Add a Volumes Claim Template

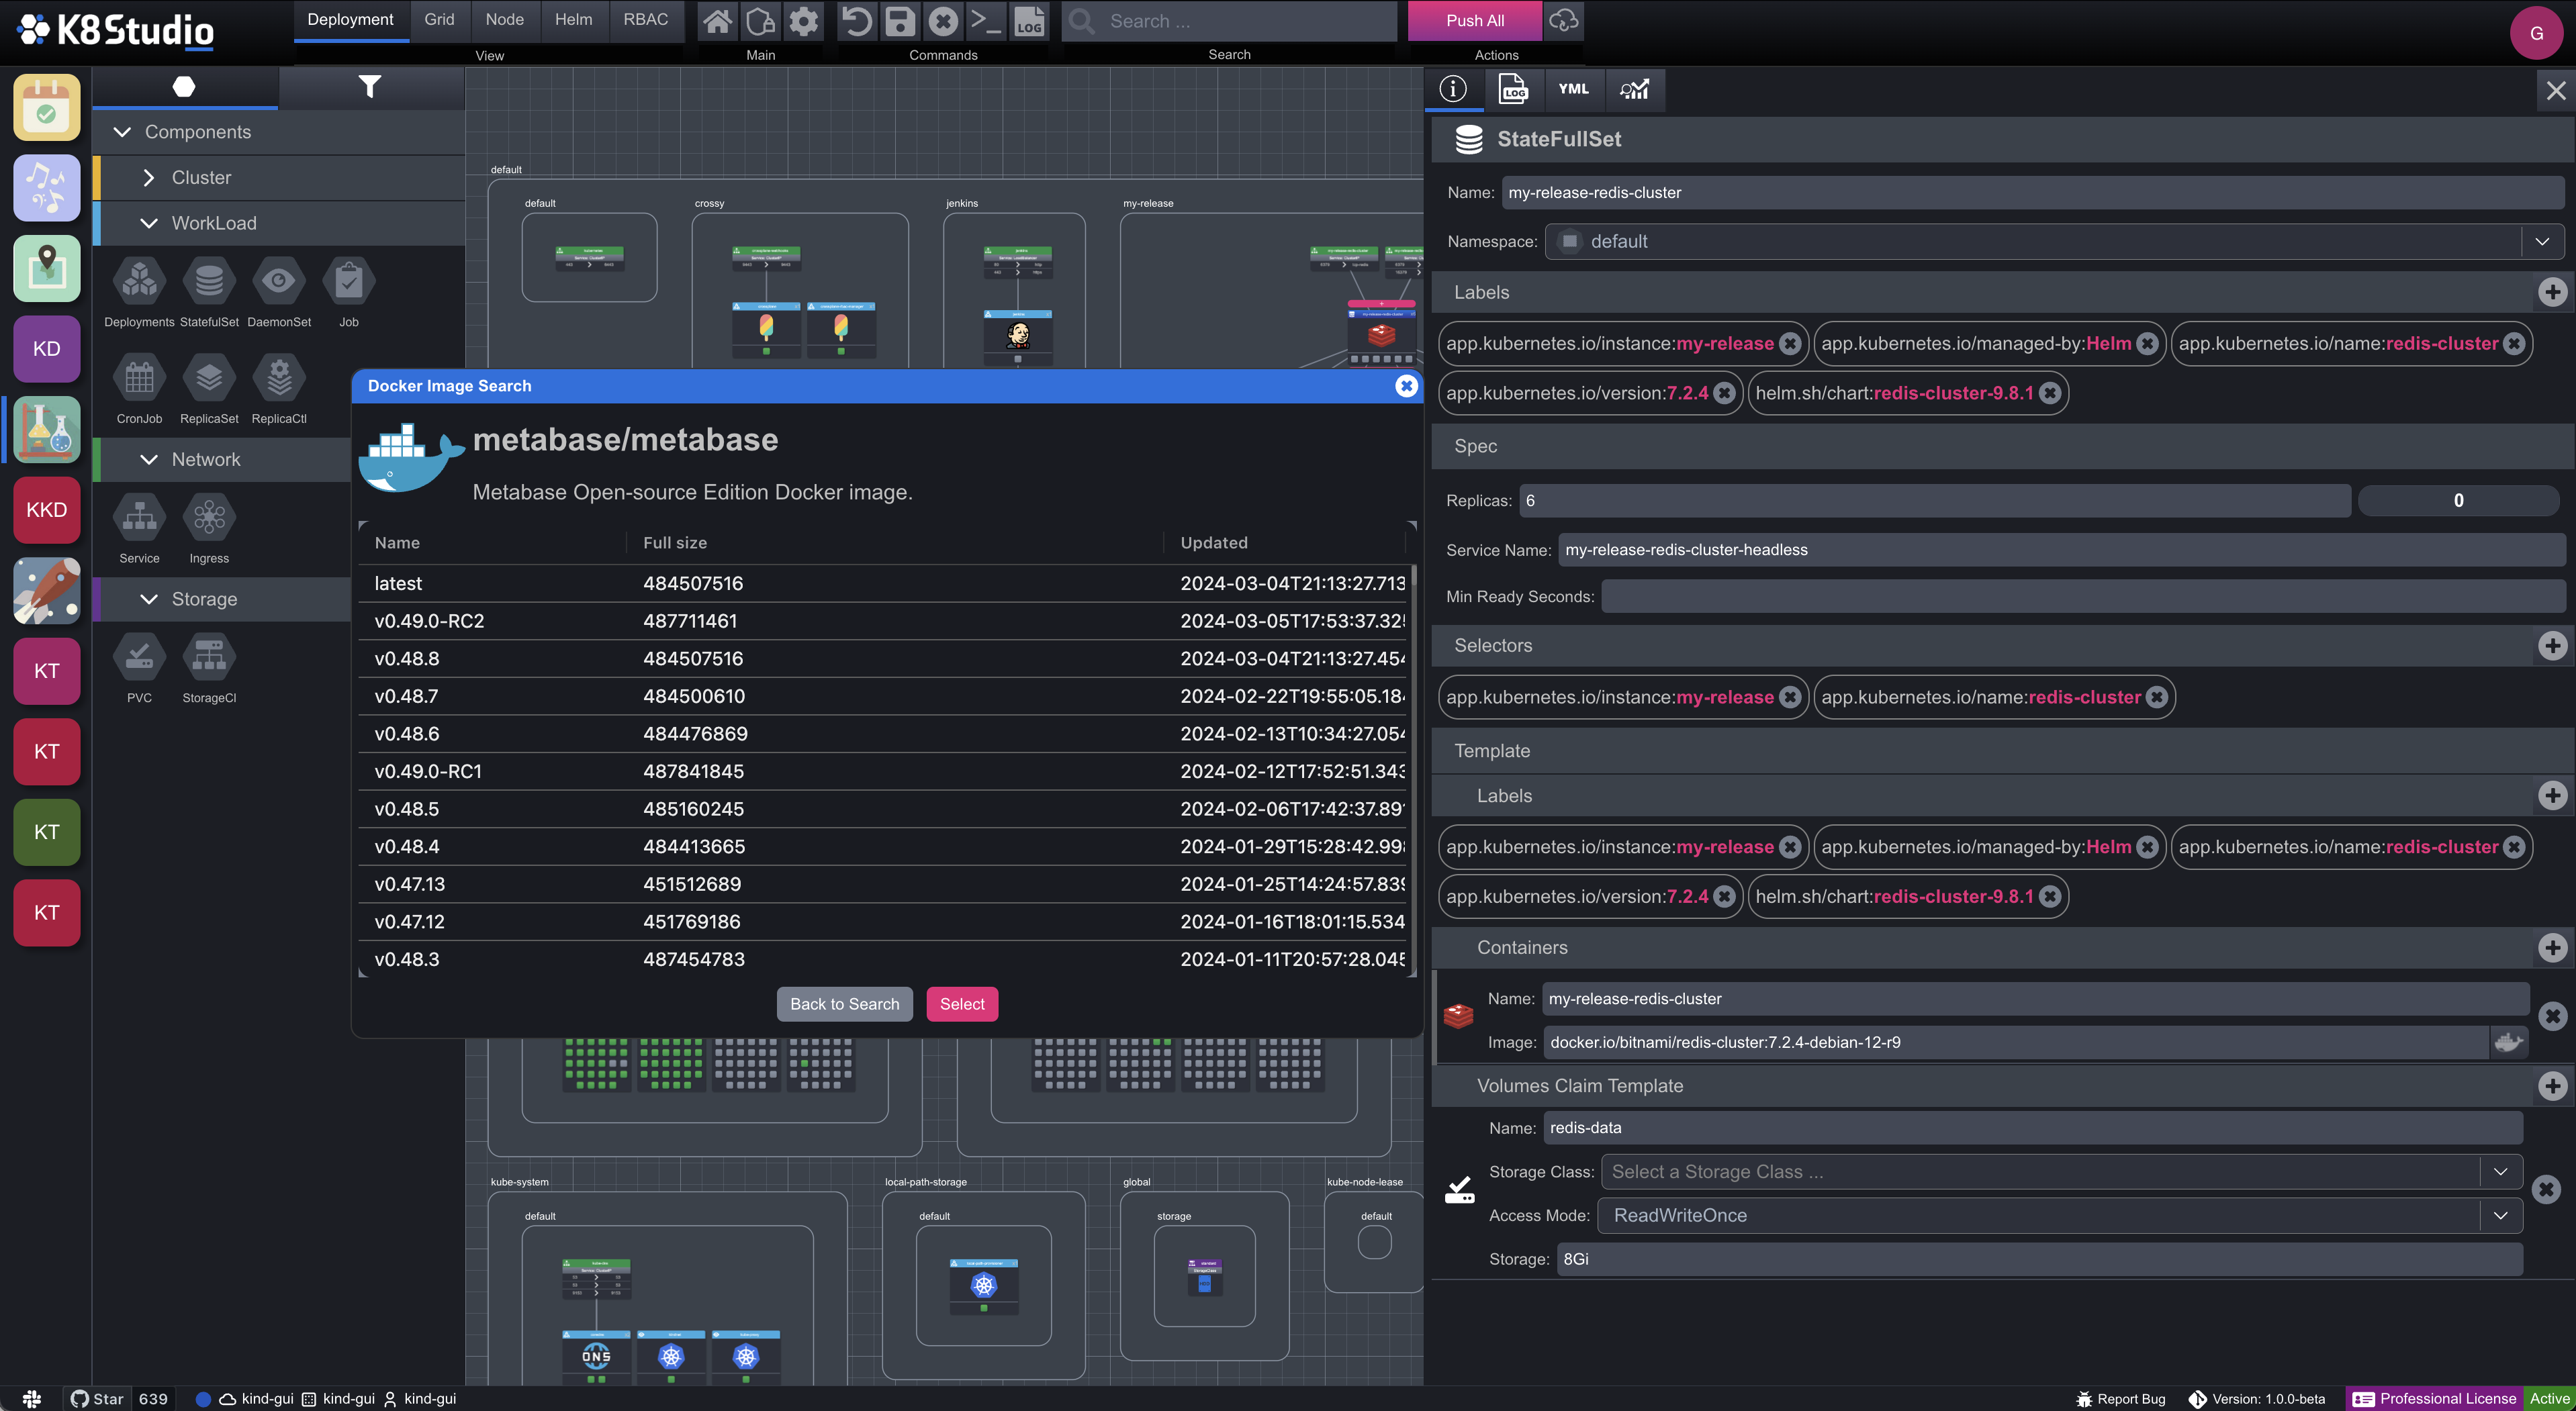pos(2552,1085)
